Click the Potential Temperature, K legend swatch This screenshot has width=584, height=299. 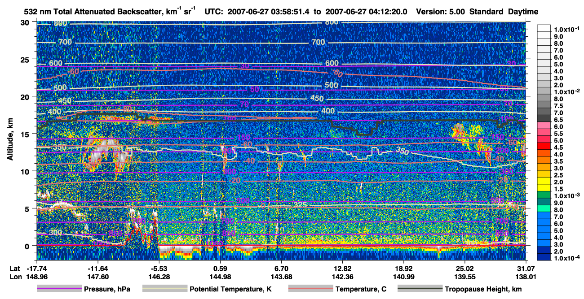pos(164,289)
